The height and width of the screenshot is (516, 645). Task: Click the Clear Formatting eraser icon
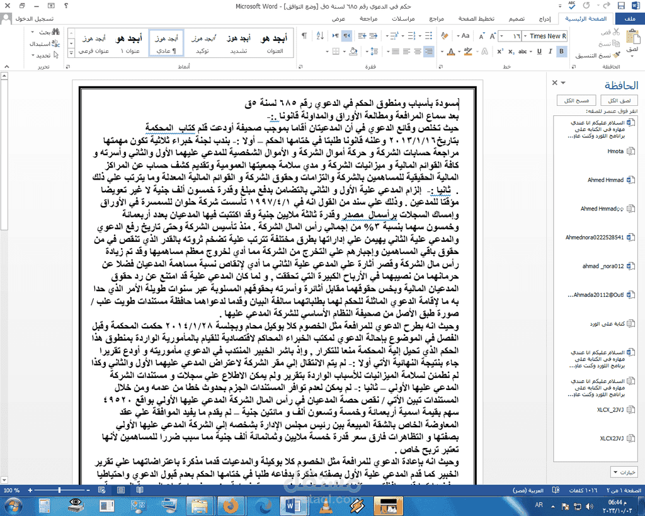[x=445, y=36]
